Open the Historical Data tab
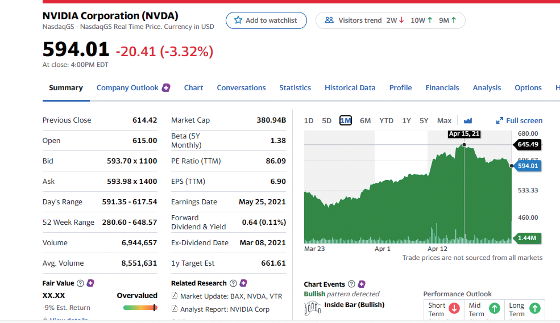Viewport: 560px width, 323px height. coord(350,87)
